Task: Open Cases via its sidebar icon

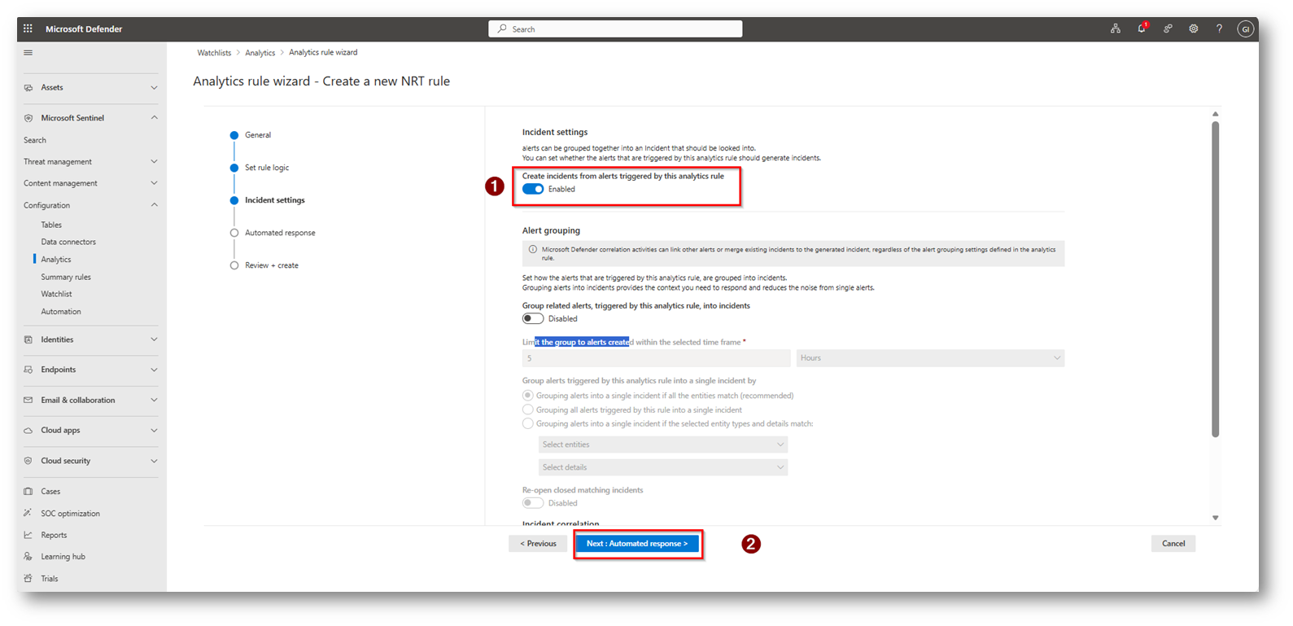Action: pyautogui.click(x=28, y=492)
